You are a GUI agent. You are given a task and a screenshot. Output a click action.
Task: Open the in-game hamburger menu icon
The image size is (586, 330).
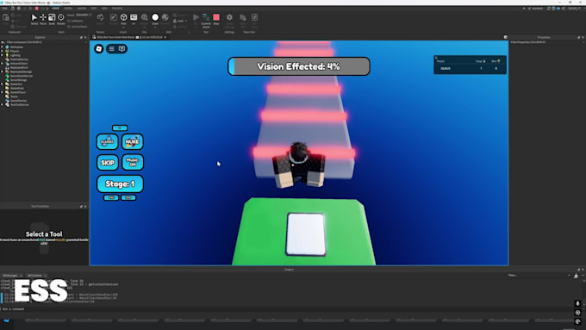click(111, 48)
